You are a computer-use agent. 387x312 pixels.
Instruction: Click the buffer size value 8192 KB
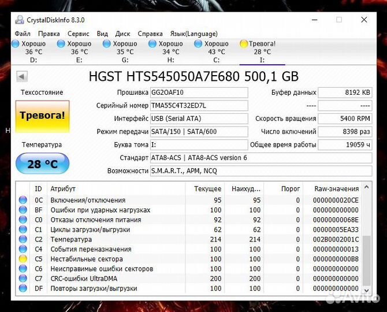[x=345, y=92]
